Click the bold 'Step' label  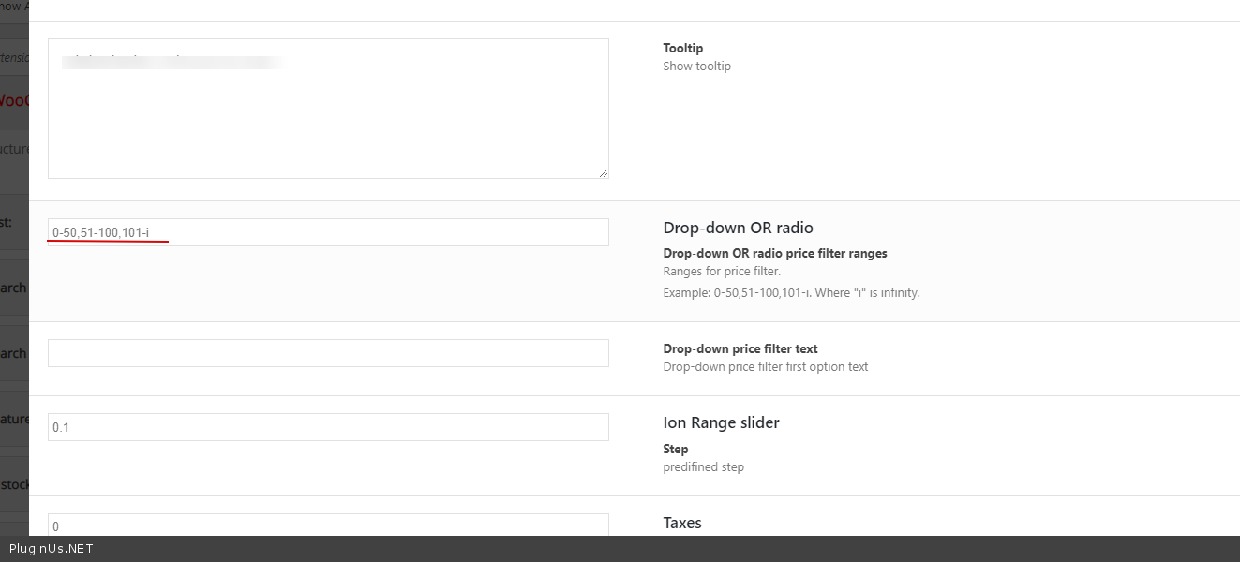676,449
